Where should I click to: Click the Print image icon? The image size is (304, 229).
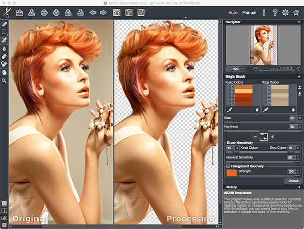pos(44,12)
